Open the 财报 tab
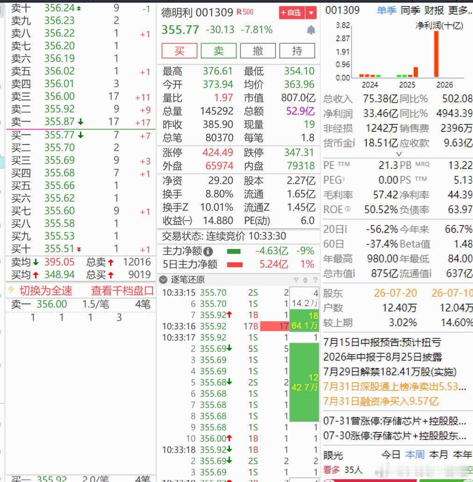473x482 pixels. tap(434, 10)
